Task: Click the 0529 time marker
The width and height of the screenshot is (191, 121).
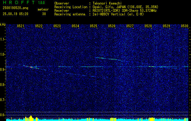Action: 166,26
